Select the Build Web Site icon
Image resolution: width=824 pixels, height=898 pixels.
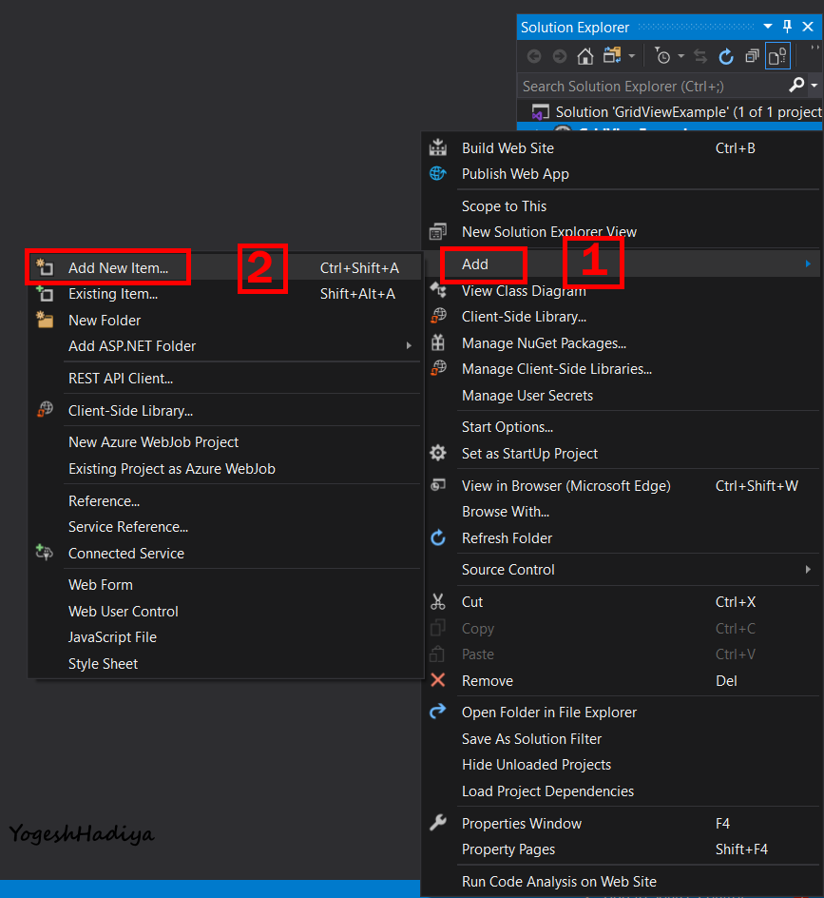tap(438, 147)
